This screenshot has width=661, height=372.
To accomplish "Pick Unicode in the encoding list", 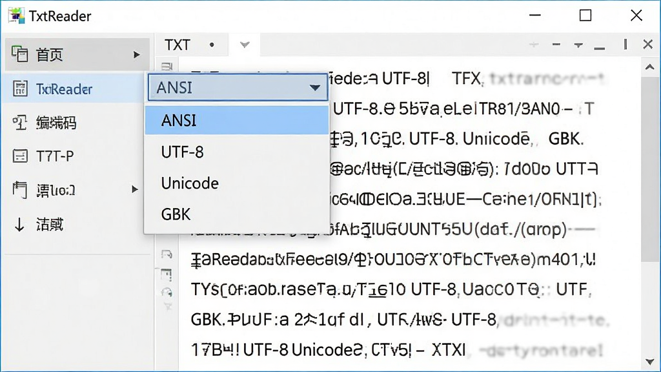I will coord(236,183).
